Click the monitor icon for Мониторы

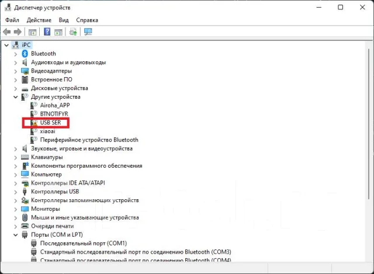pos(25,209)
